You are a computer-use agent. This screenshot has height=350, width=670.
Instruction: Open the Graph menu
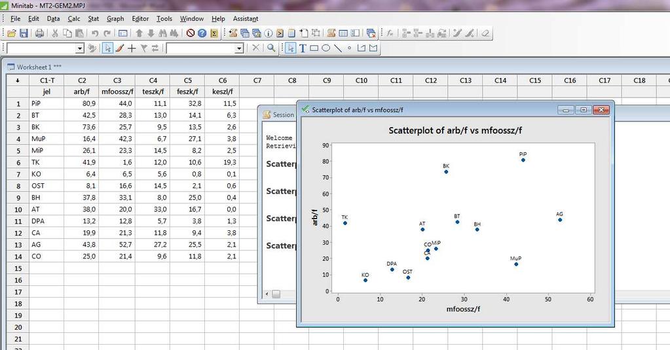pyautogui.click(x=115, y=19)
